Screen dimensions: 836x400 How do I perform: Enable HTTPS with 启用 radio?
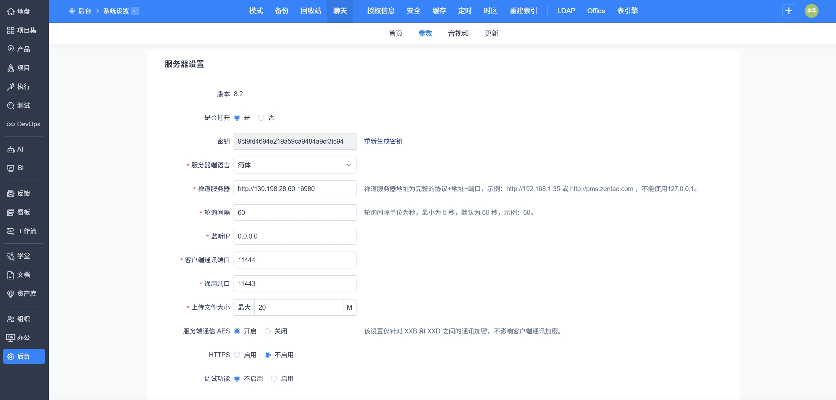point(237,355)
